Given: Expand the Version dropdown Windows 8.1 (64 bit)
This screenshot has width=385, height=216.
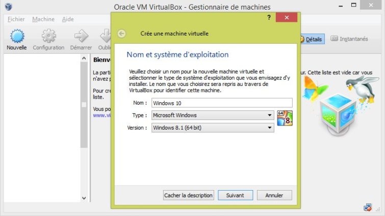Looking at the screenshot, I should (x=213, y=128).
